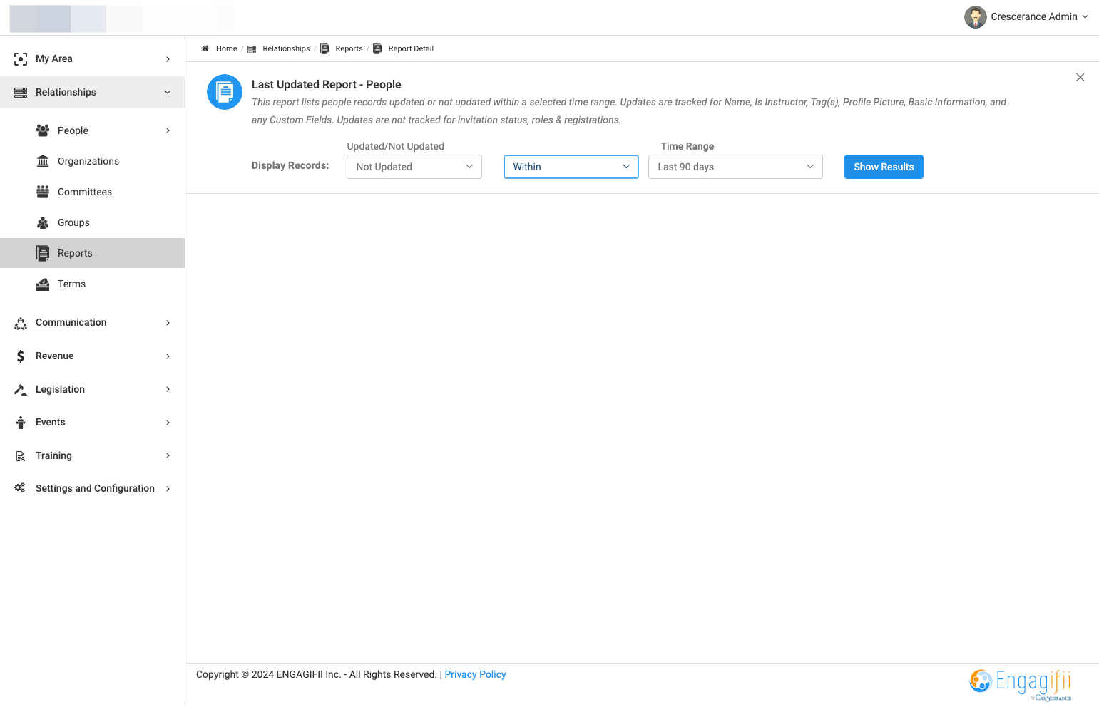The height and width of the screenshot is (707, 1099).
Task: Open the Privacy Policy link
Action: (x=475, y=674)
